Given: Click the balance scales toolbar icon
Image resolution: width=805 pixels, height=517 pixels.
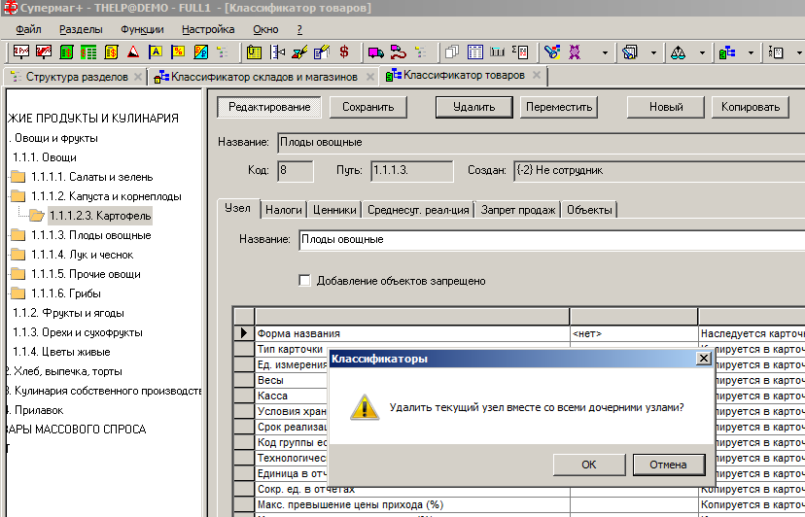Looking at the screenshot, I should coord(679,52).
